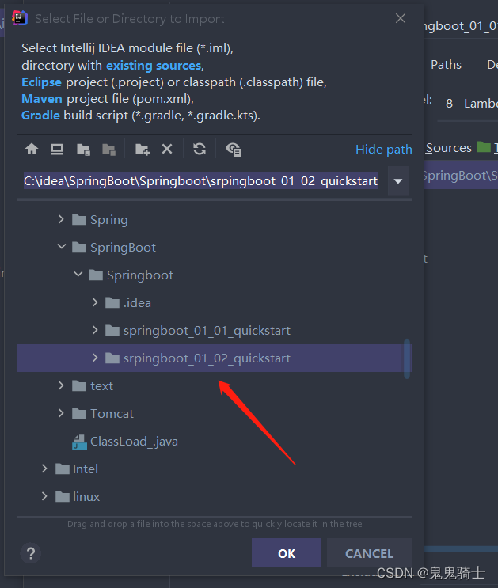This screenshot has width=498, height=588.
Task: Click the Project directory toolbar icon
Action: click(83, 150)
